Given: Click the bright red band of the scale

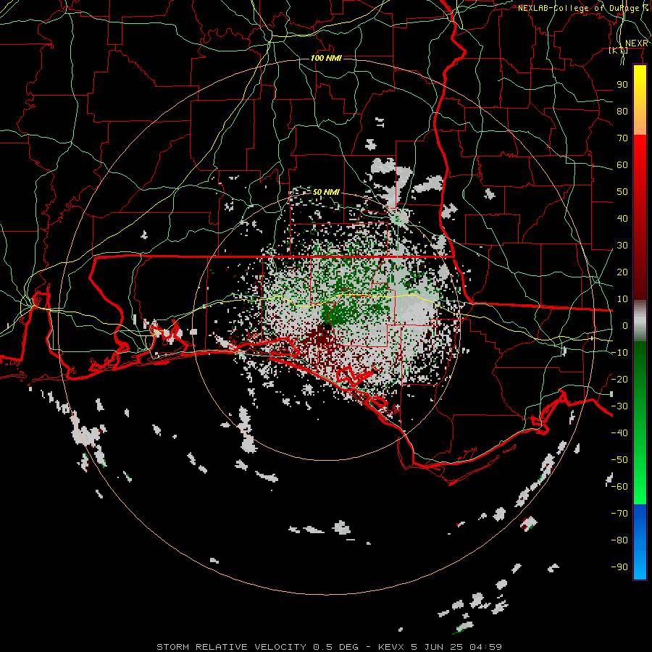Looking at the screenshot, I should 640,154.
